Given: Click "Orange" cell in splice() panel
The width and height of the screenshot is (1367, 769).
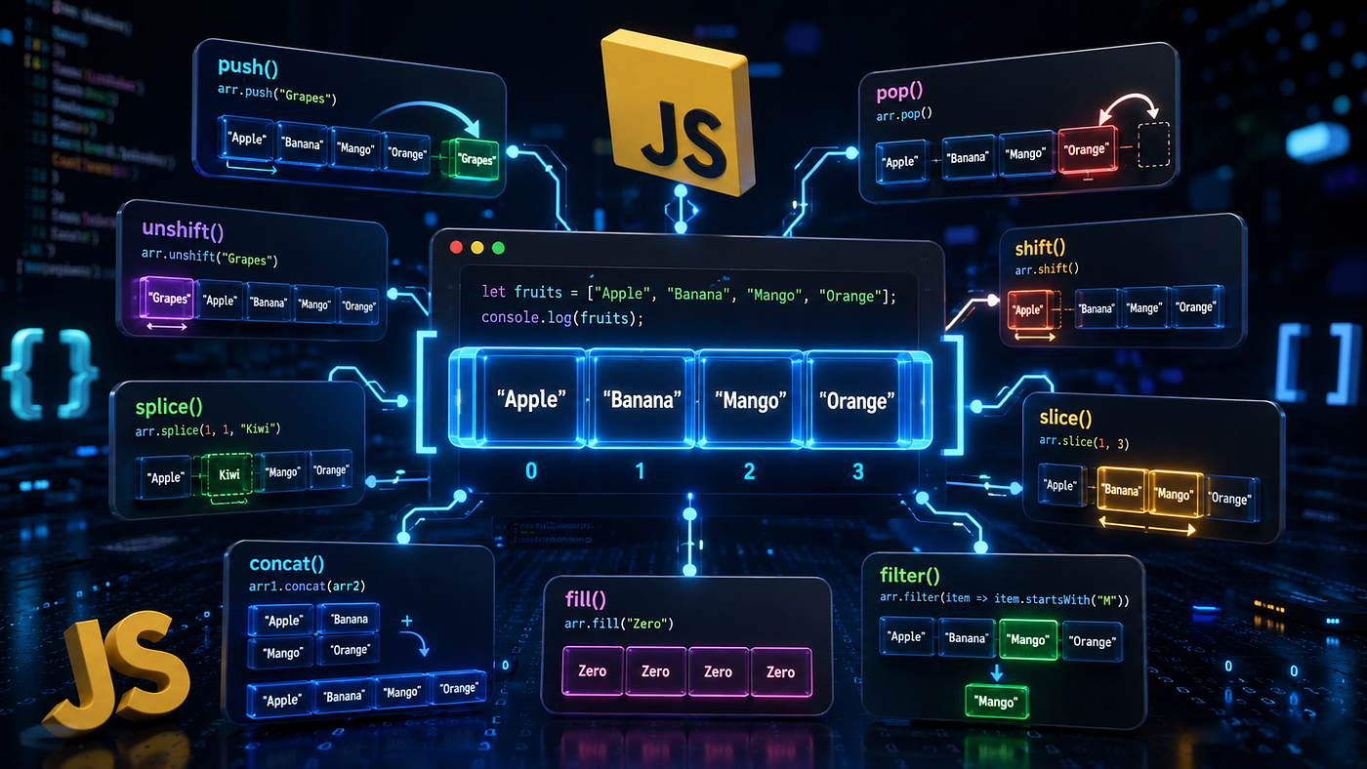Looking at the screenshot, I should click(330, 470).
